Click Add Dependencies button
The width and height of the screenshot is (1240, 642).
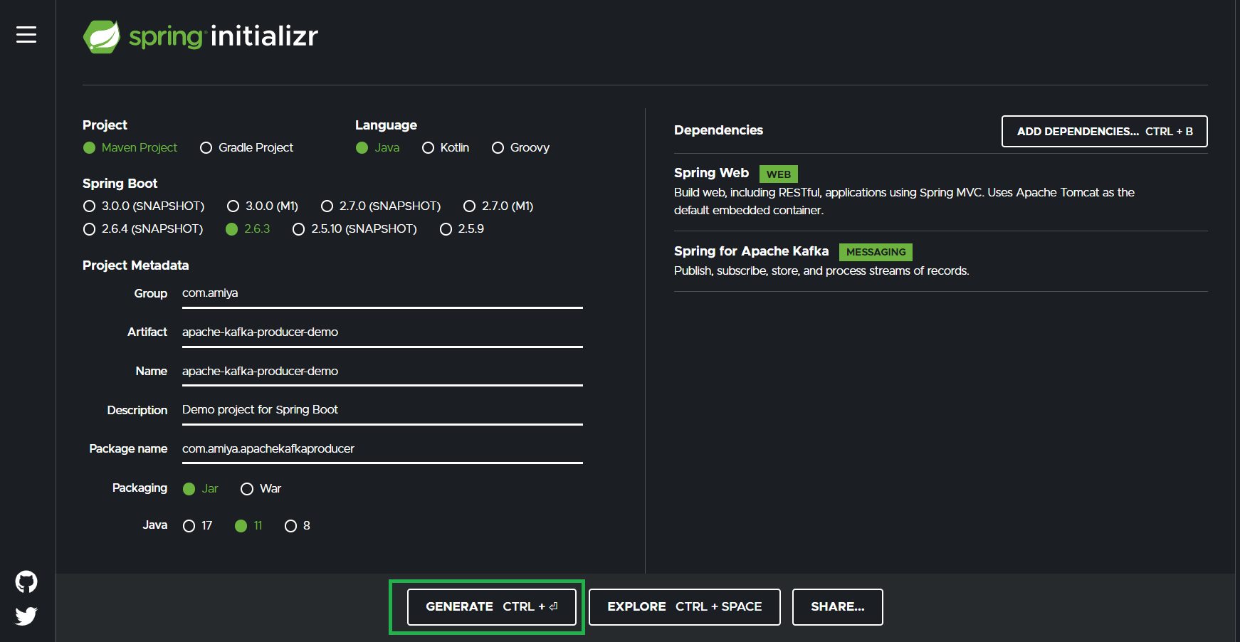coord(1105,132)
